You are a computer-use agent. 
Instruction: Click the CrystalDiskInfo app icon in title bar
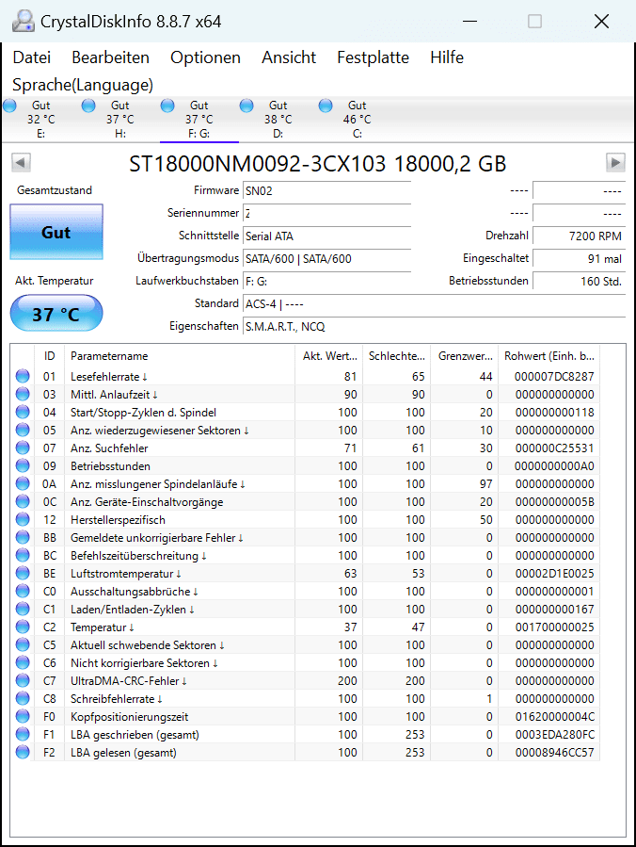(24, 21)
